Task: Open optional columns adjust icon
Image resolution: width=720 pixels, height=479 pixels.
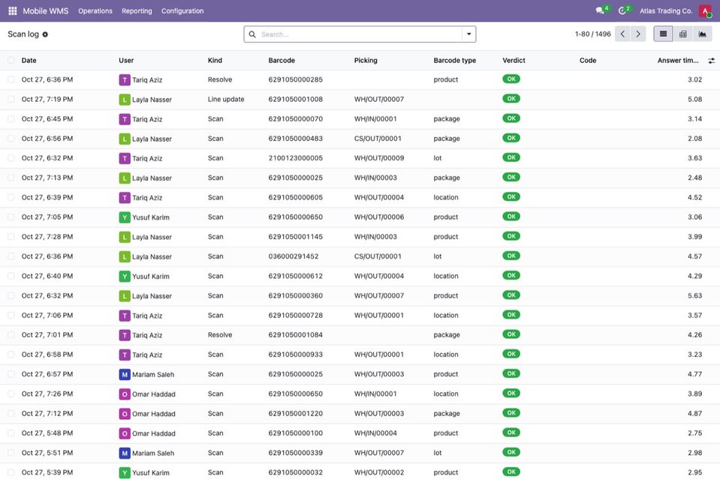Action: pyautogui.click(x=711, y=61)
